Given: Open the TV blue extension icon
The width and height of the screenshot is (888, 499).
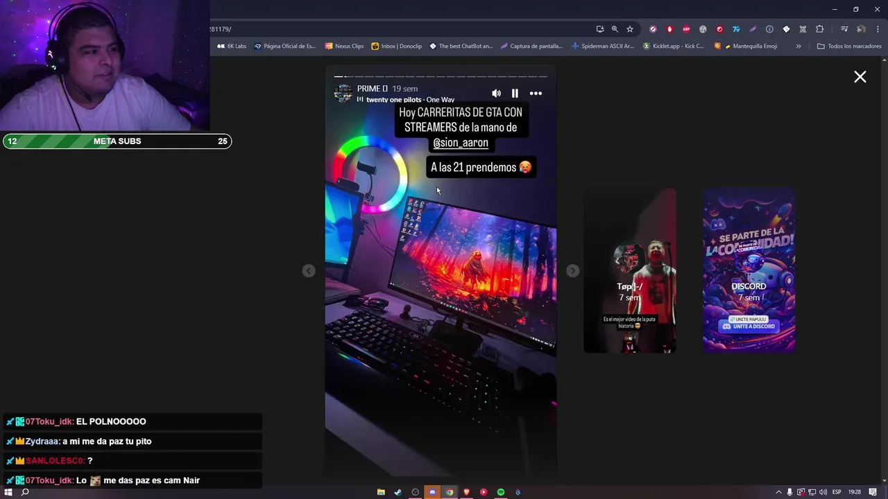Looking at the screenshot, I should 736,29.
